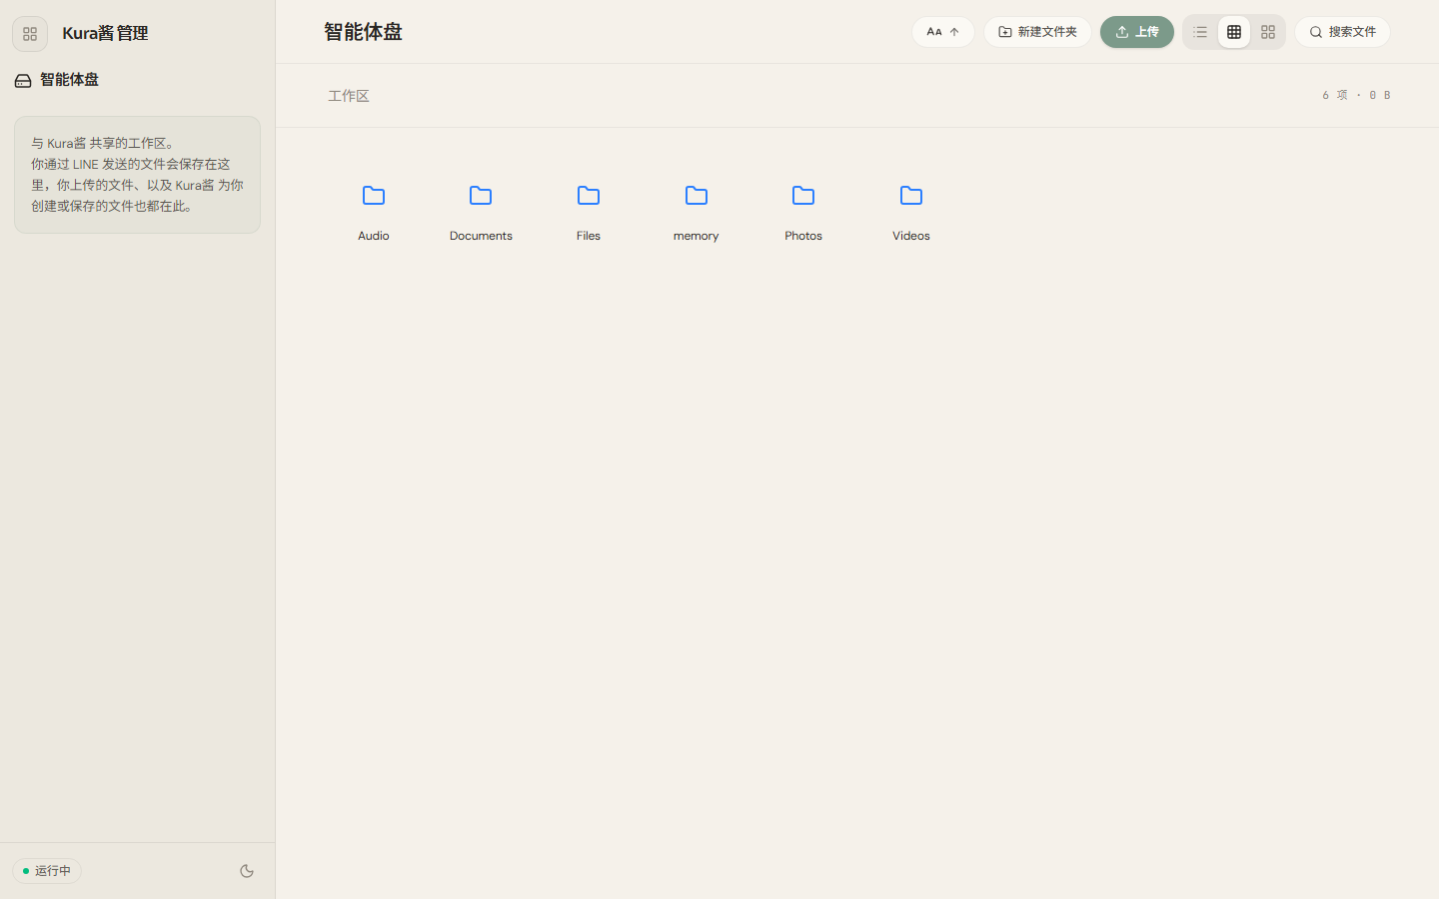Switch to compact grid view
The height and width of the screenshot is (899, 1439).
tap(1234, 32)
